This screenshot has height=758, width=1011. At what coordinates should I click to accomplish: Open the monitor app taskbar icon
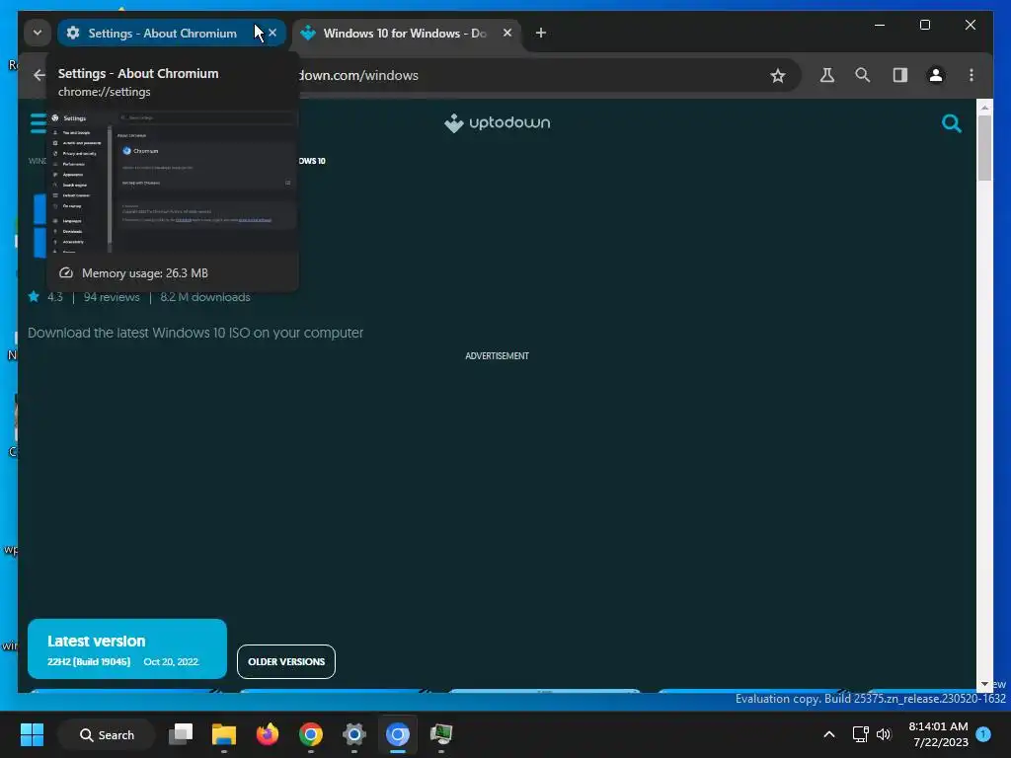441,734
